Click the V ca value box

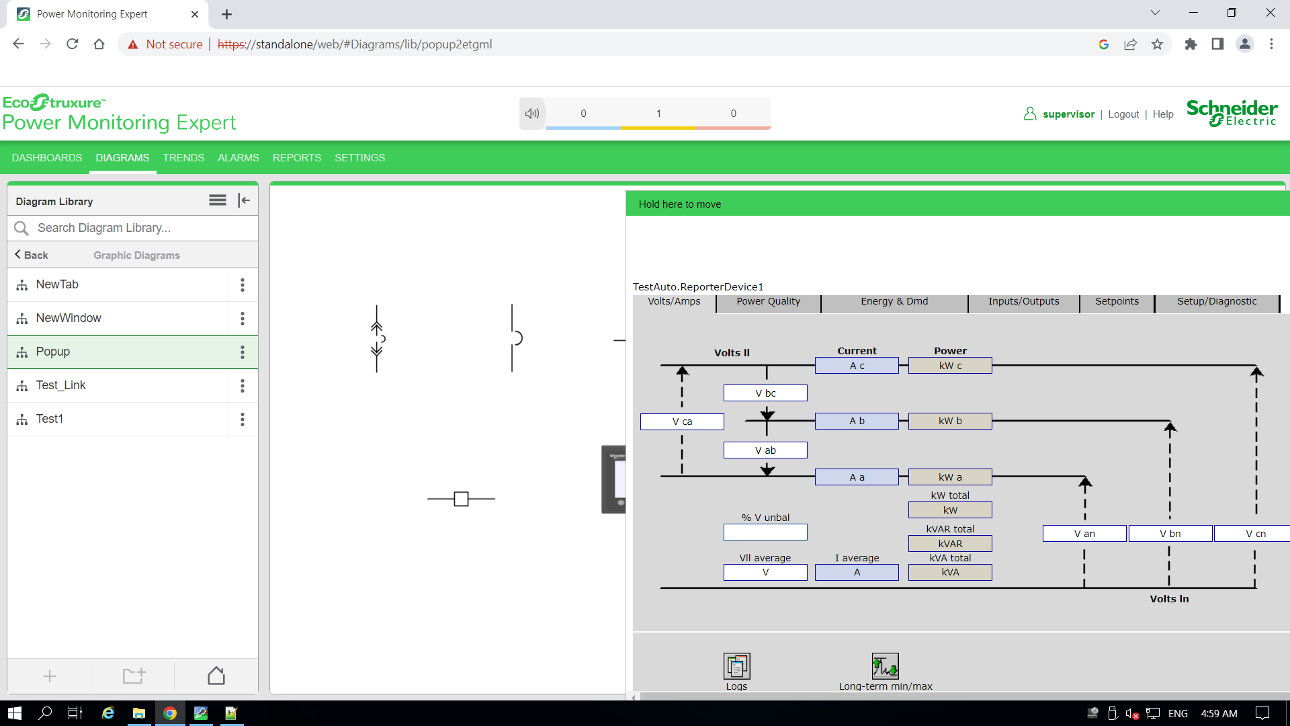point(682,421)
